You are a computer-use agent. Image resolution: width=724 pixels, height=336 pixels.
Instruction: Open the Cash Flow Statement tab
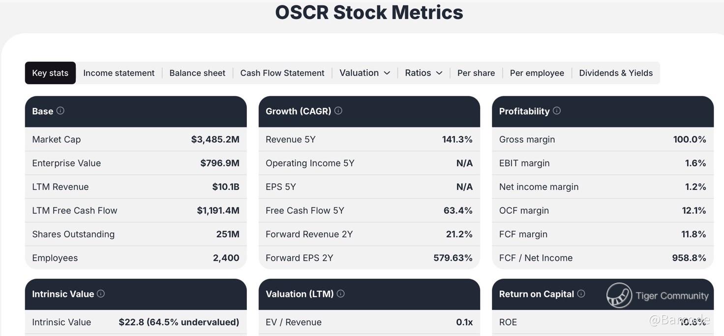(282, 73)
